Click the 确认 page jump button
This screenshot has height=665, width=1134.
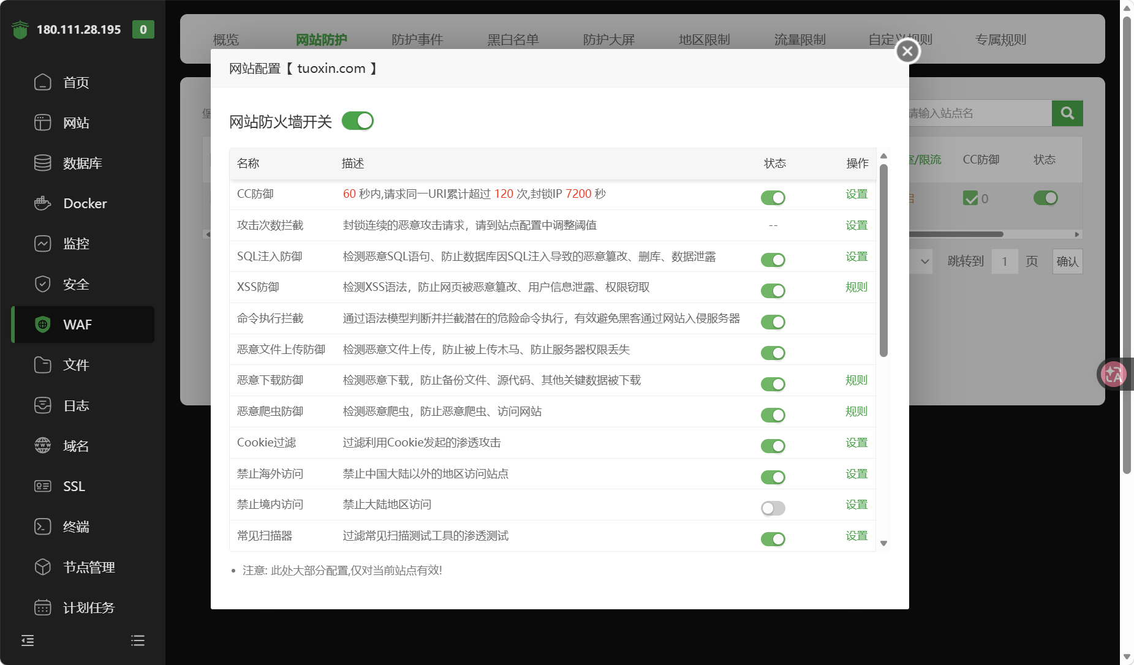pyautogui.click(x=1067, y=261)
